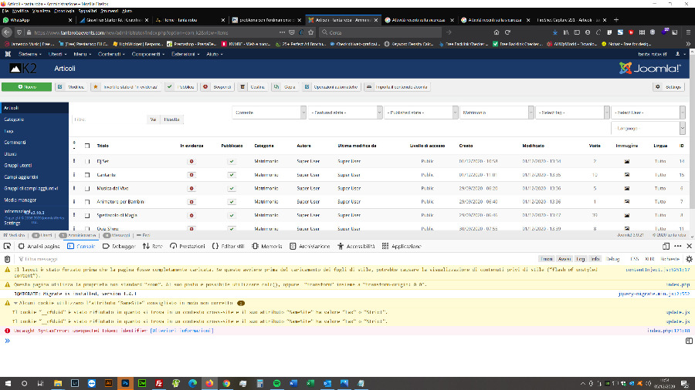Image resolution: width=695 pixels, height=390 pixels.
Task: Open the Estensioni menu
Action: click(x=185, y=54)
